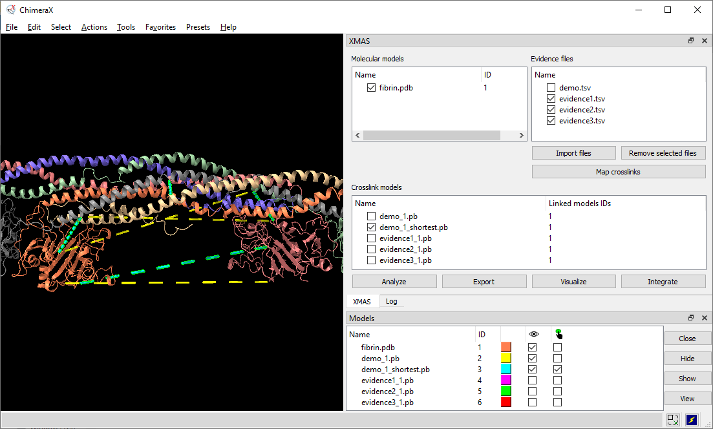The width and height of the screenshot is (713, 429).
Task: Open the Actions menu
Action: point(94,27)
